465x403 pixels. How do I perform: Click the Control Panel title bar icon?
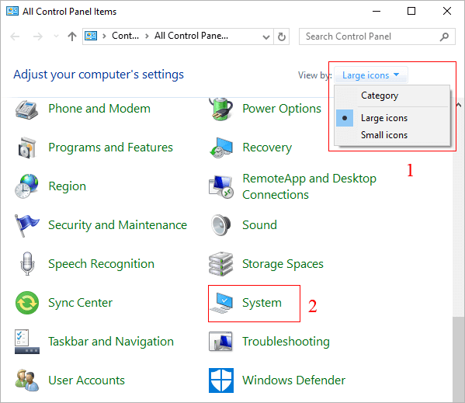click(12, 12)
